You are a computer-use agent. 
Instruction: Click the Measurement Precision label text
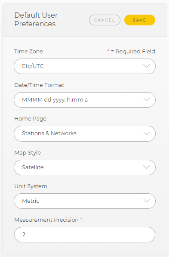point(46,220)
